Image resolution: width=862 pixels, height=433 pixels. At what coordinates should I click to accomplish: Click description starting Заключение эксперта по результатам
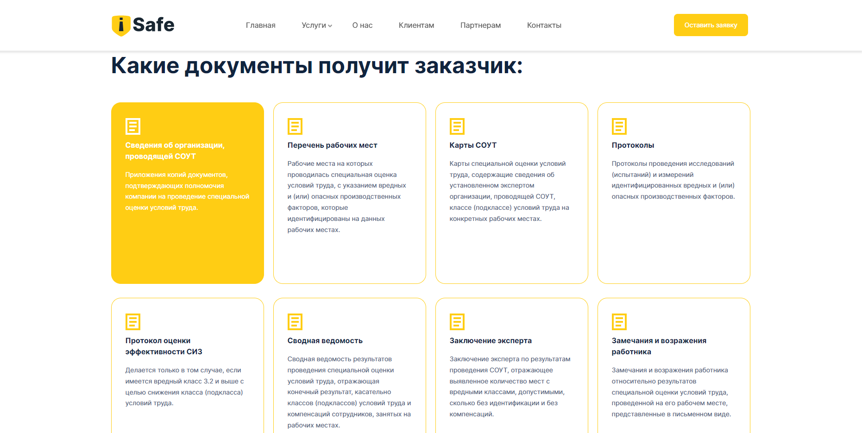[x=510, y=387]
